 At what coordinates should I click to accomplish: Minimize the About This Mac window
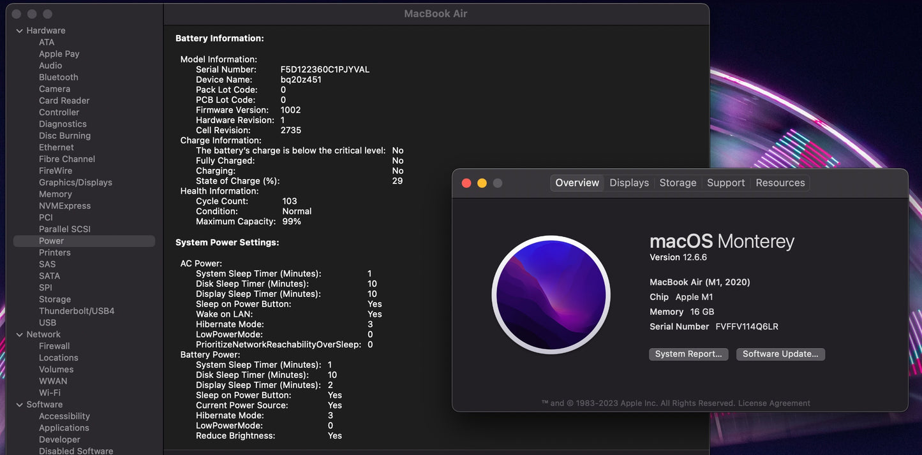(x=482, y=184)
